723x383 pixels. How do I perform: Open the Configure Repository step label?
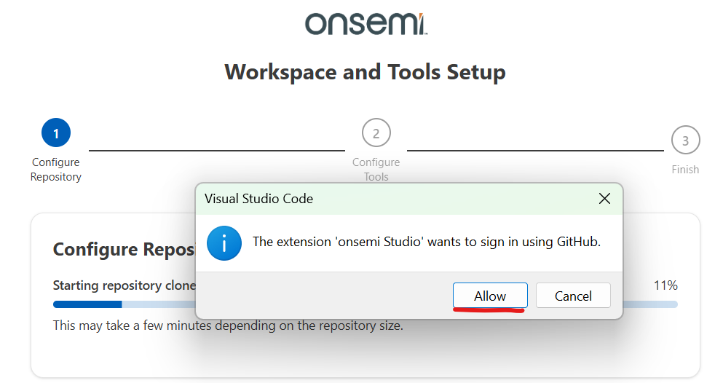coord(56,170)
